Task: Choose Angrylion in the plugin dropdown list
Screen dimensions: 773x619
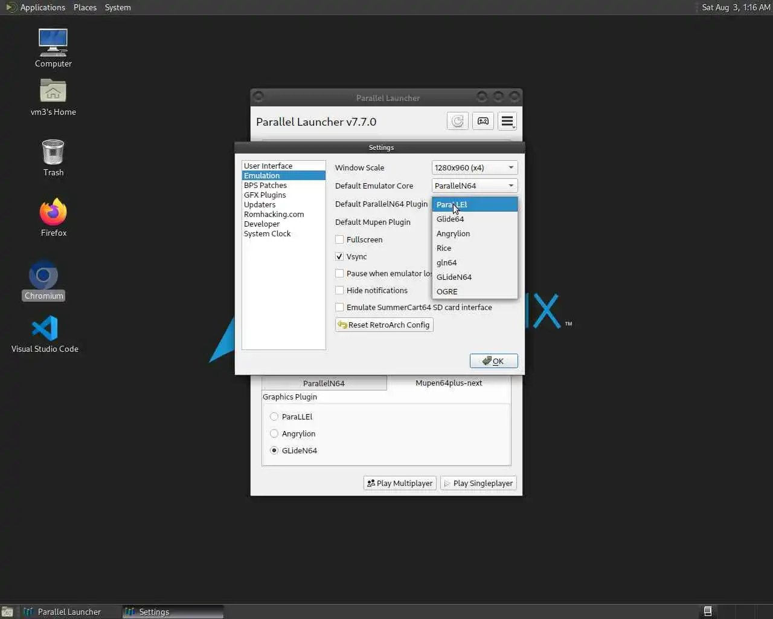Action: (x=475, y=233)
